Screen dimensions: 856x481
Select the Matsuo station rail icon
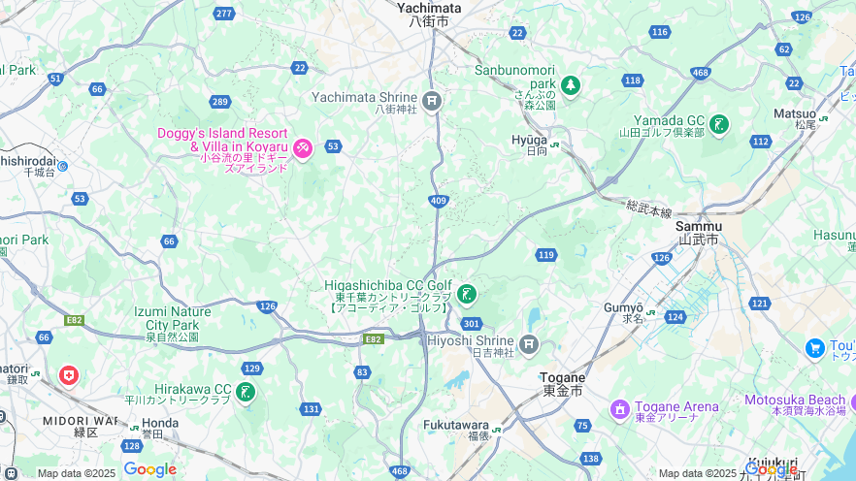point(823,118)
